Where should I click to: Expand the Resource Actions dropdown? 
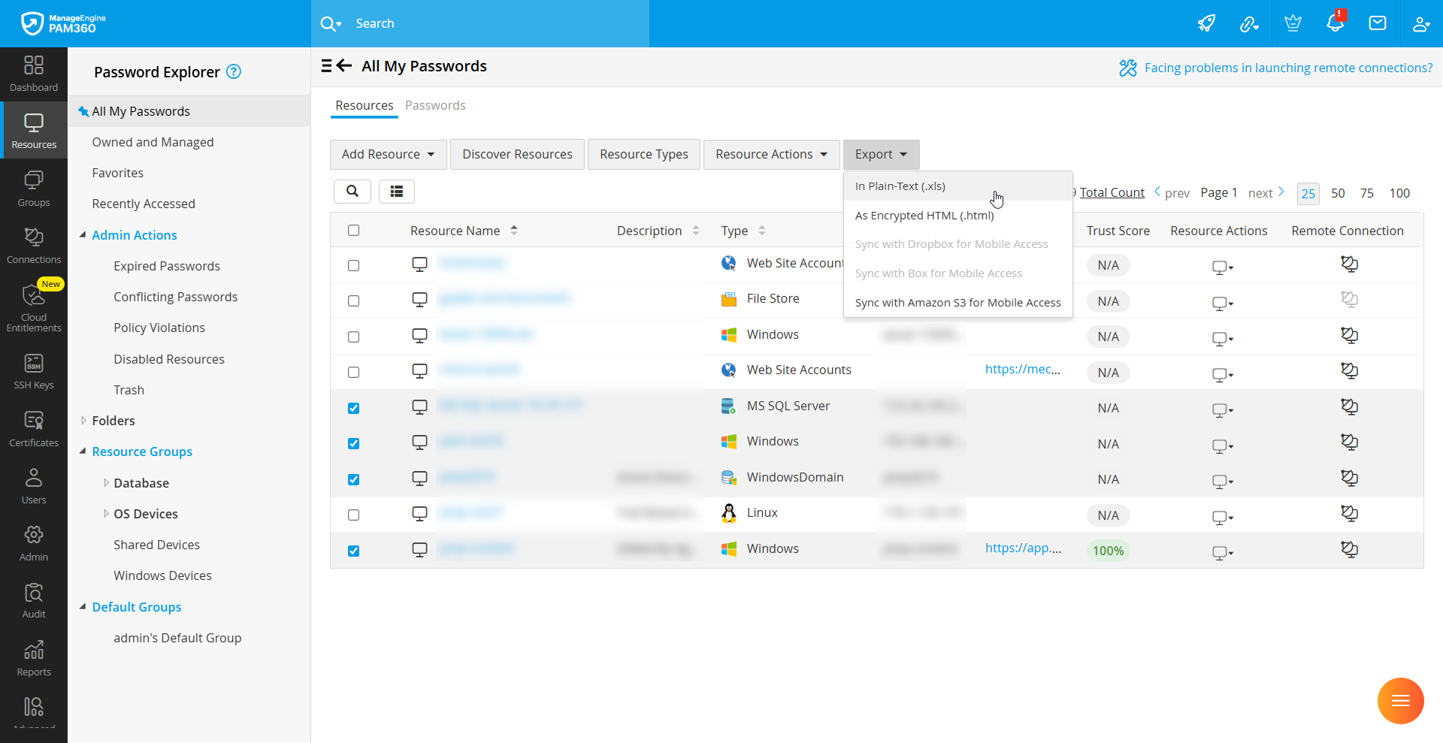tap(771, 155)
